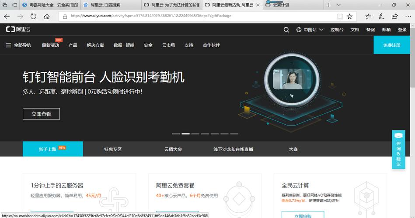Click the browser Forward arrow

tap(20, 17)
